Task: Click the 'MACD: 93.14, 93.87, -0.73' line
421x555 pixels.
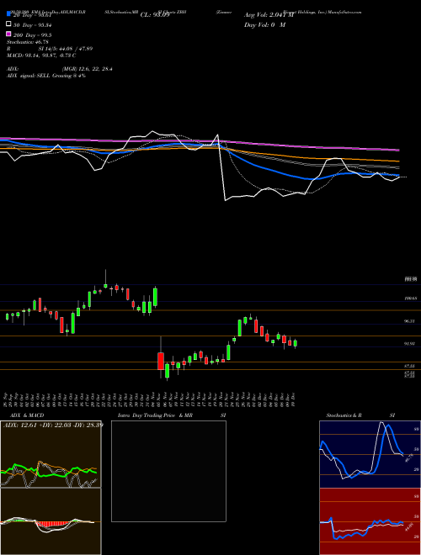Action: tap(41, 55)
